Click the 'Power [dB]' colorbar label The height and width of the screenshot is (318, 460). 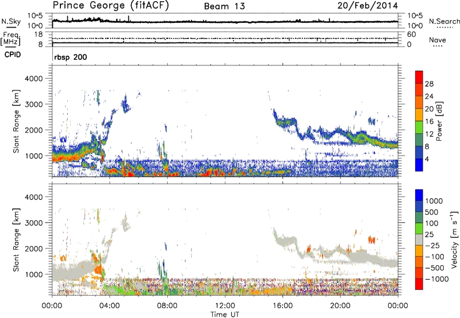coord(439,121)
